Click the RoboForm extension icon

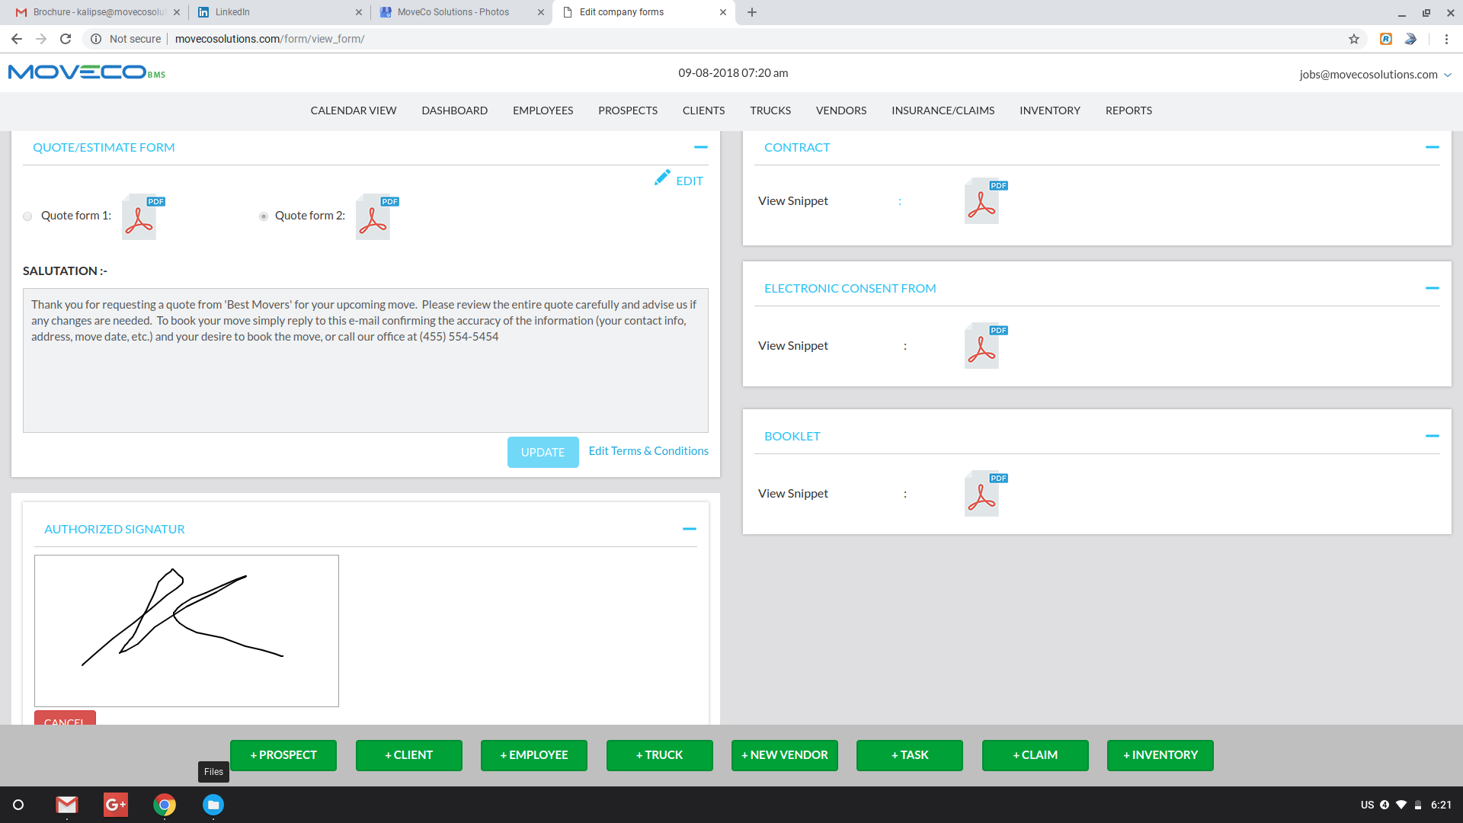click(x=1386, y=39)
